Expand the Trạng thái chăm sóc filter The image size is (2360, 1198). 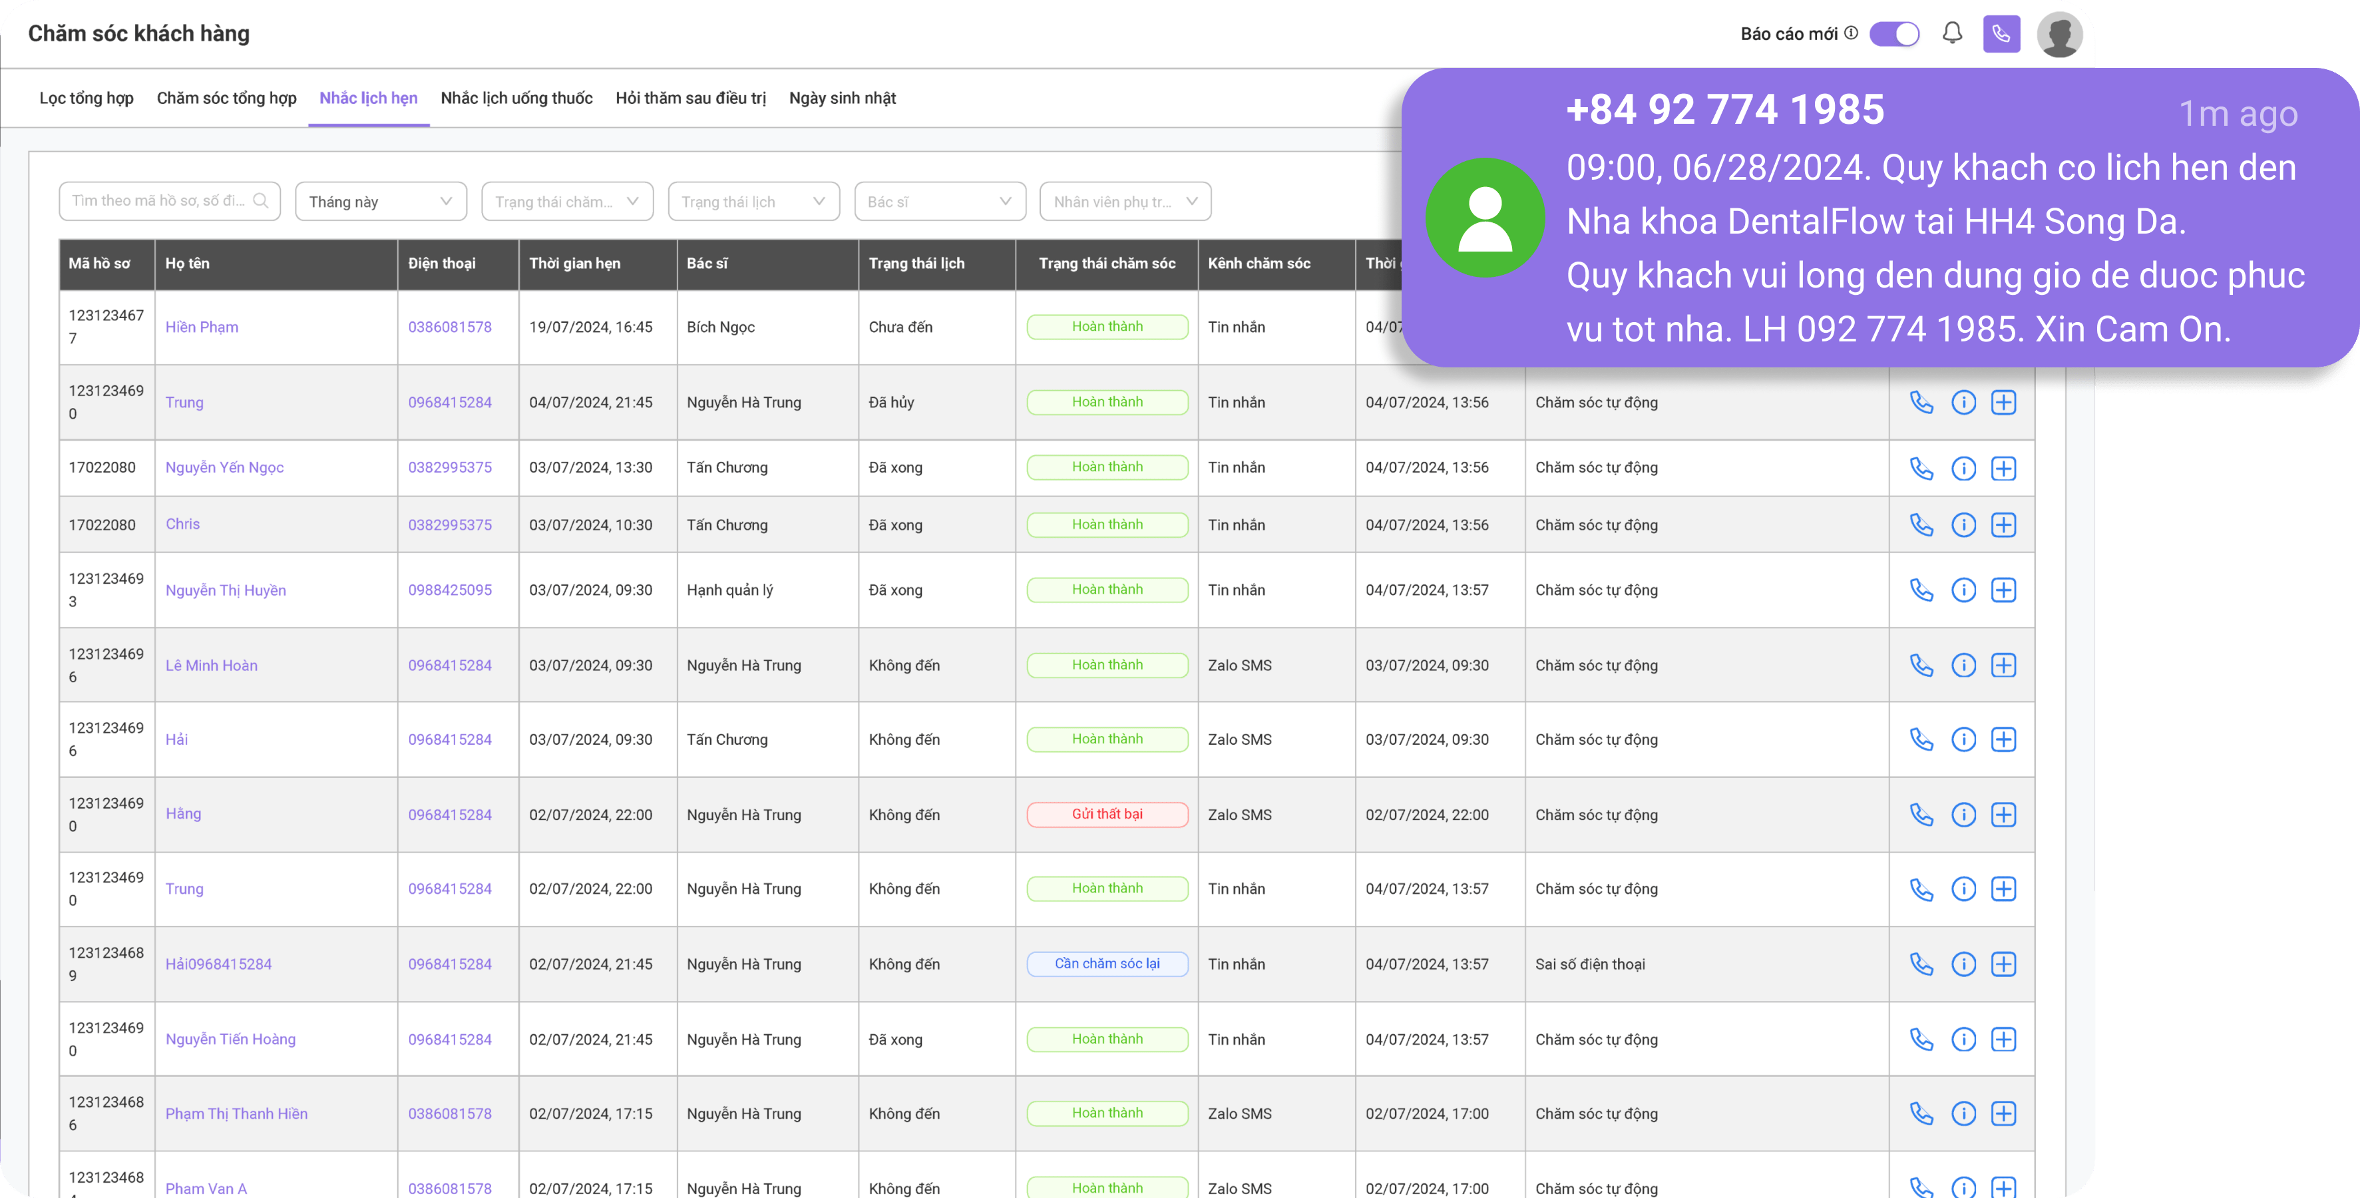[567, 202]
